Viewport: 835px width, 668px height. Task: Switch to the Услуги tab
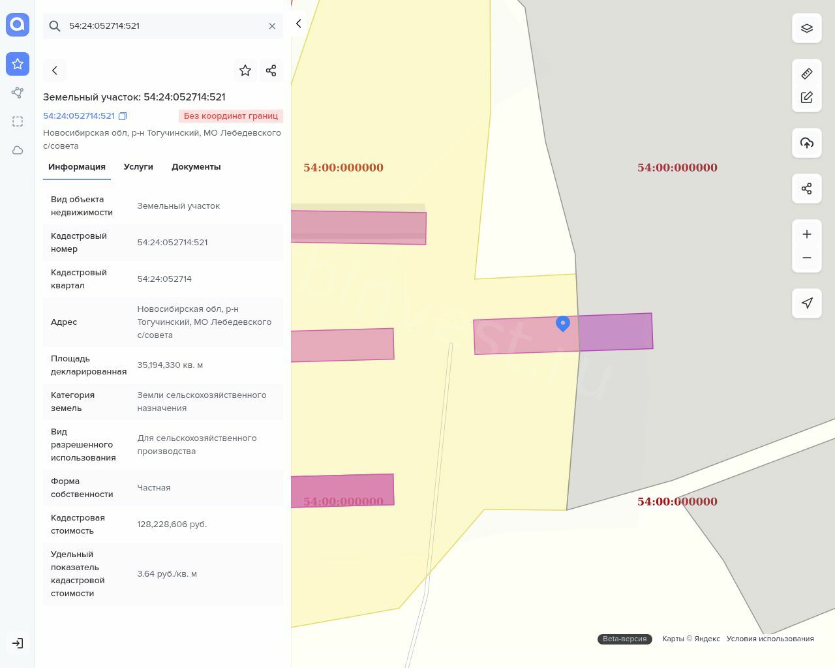(x=138, y=167)
